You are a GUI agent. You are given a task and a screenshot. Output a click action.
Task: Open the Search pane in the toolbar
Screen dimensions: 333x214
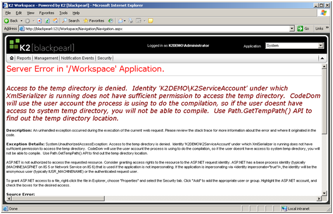(x=71, y=21)
